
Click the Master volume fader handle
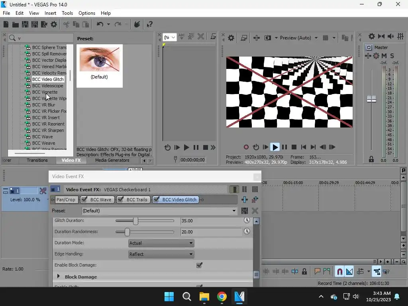(x=371, y=99)
